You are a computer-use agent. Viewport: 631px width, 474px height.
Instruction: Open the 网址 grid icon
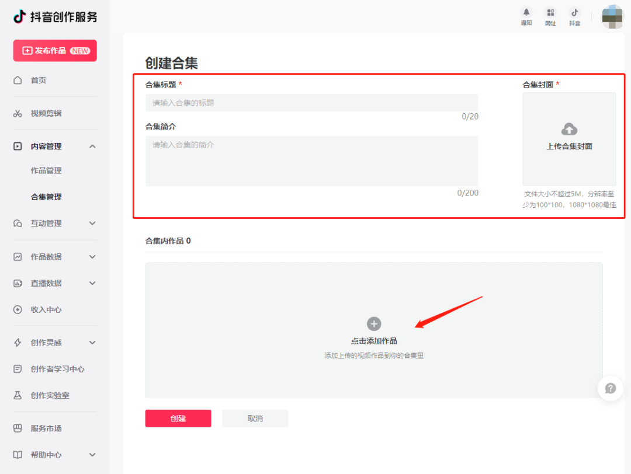coord(550,13)
